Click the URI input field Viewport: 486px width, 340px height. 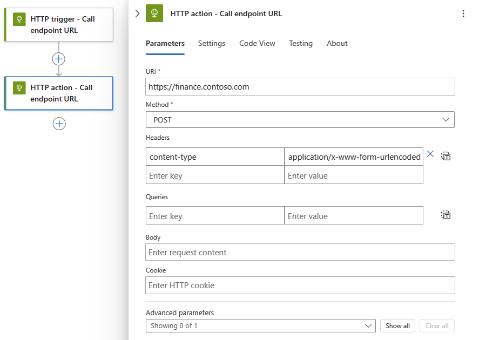pyautogui.click(x=300, y=87)
